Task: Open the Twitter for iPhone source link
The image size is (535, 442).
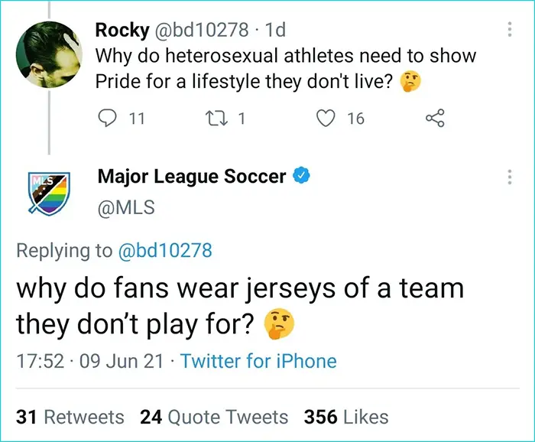Action: [258, 361]
